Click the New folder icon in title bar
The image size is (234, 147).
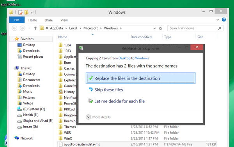point(27,12)
